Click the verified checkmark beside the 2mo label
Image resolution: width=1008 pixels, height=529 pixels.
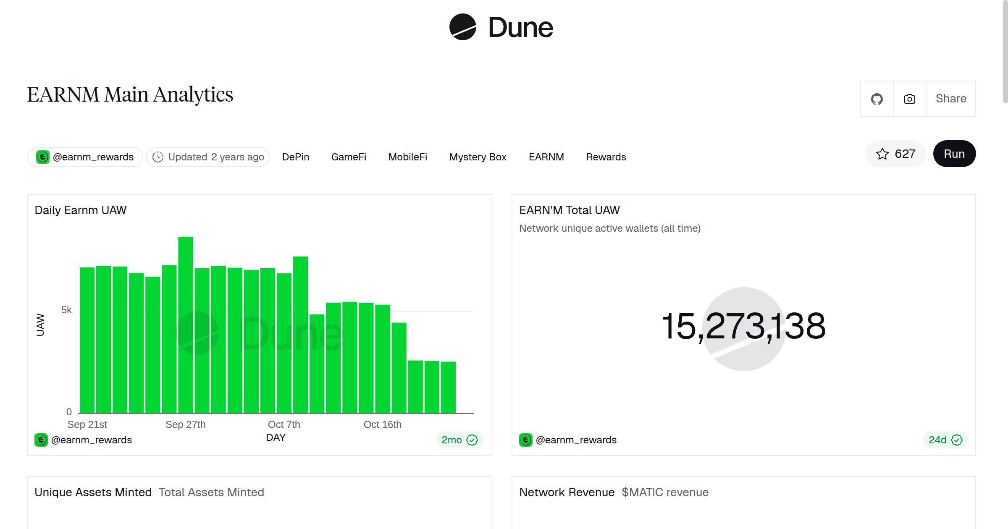tap(472, 440)
